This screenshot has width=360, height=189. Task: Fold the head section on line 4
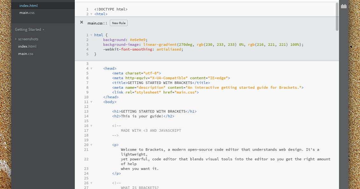coord(91,68)
